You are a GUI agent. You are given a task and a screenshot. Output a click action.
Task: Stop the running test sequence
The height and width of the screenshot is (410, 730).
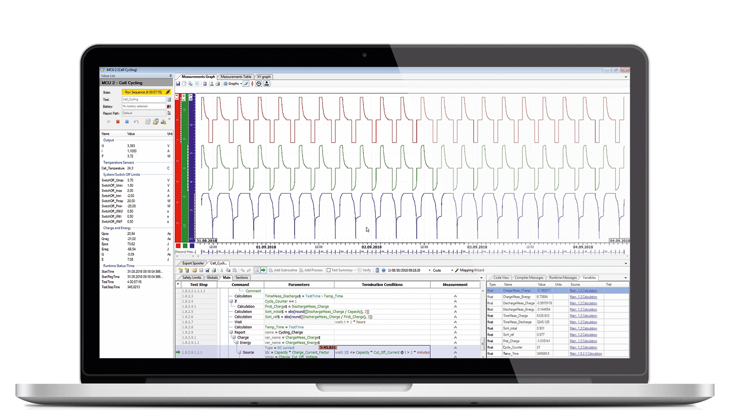click(x=117, y=122)
